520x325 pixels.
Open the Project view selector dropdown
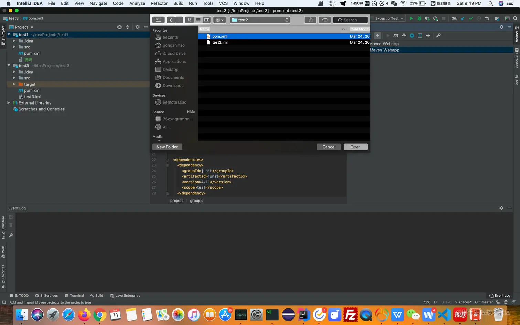click(x=21, y=27)
